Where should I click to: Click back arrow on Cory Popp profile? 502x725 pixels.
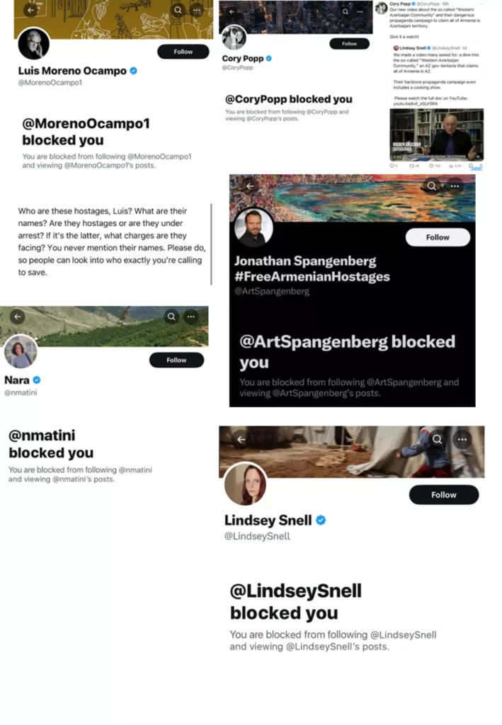pos(232,11)
